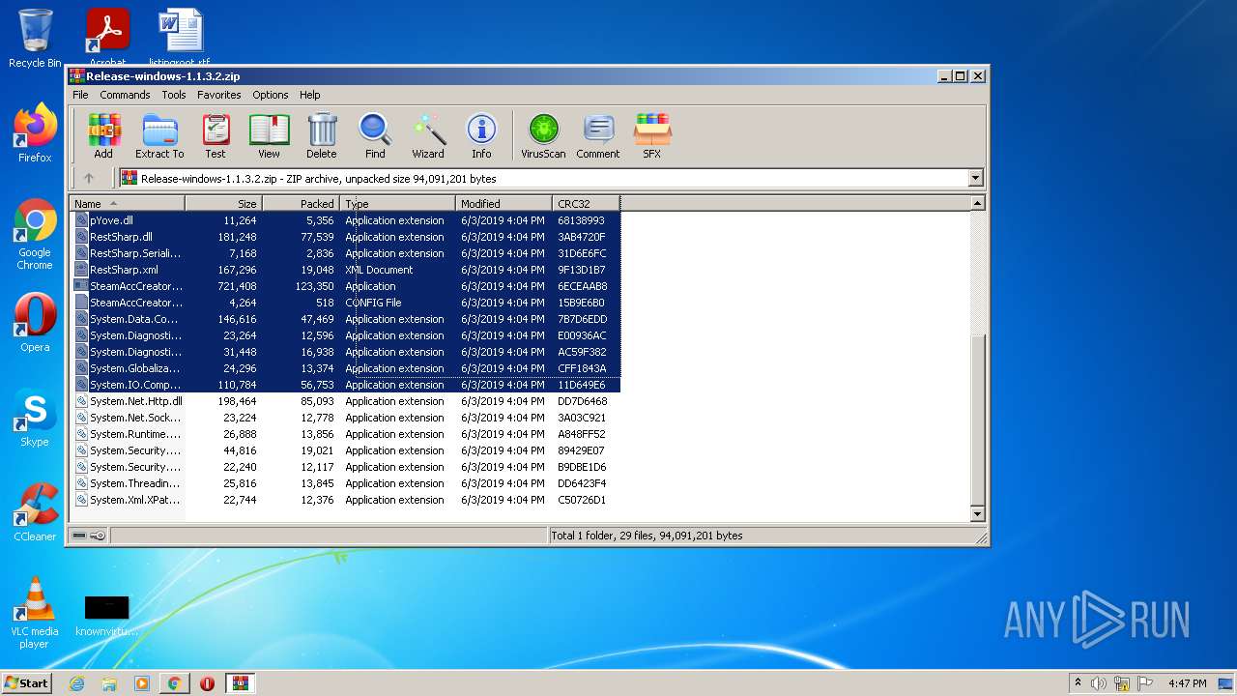This screenshot has height=696, width=1237.
Task: Sort files by the Packed column
Action: pyautogui.click(x=301, y=204)
